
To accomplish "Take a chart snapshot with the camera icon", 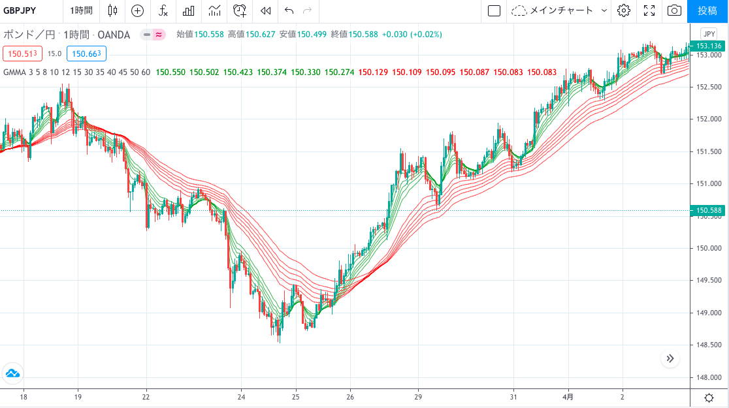I will click(674, 10).
